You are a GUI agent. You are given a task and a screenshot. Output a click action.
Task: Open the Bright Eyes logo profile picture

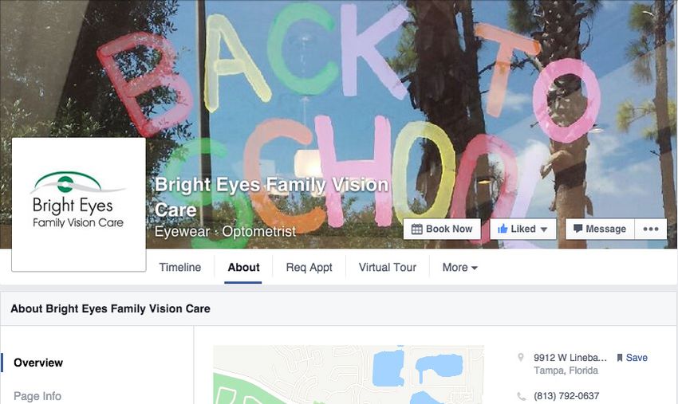[79, 204]
